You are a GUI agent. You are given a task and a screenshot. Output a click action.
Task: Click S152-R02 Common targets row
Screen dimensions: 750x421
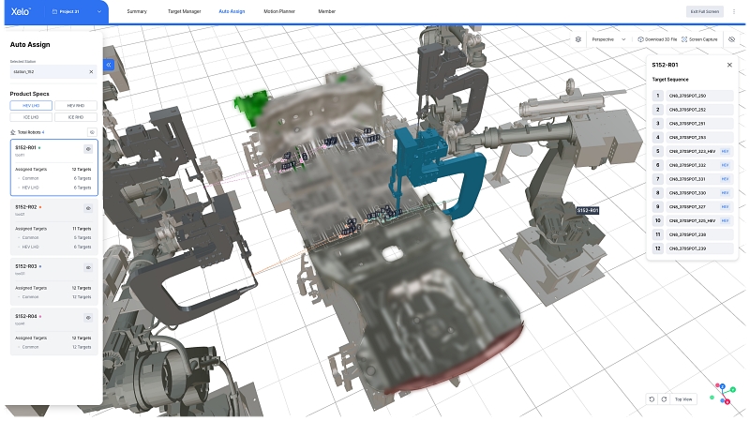pos(53,238)
